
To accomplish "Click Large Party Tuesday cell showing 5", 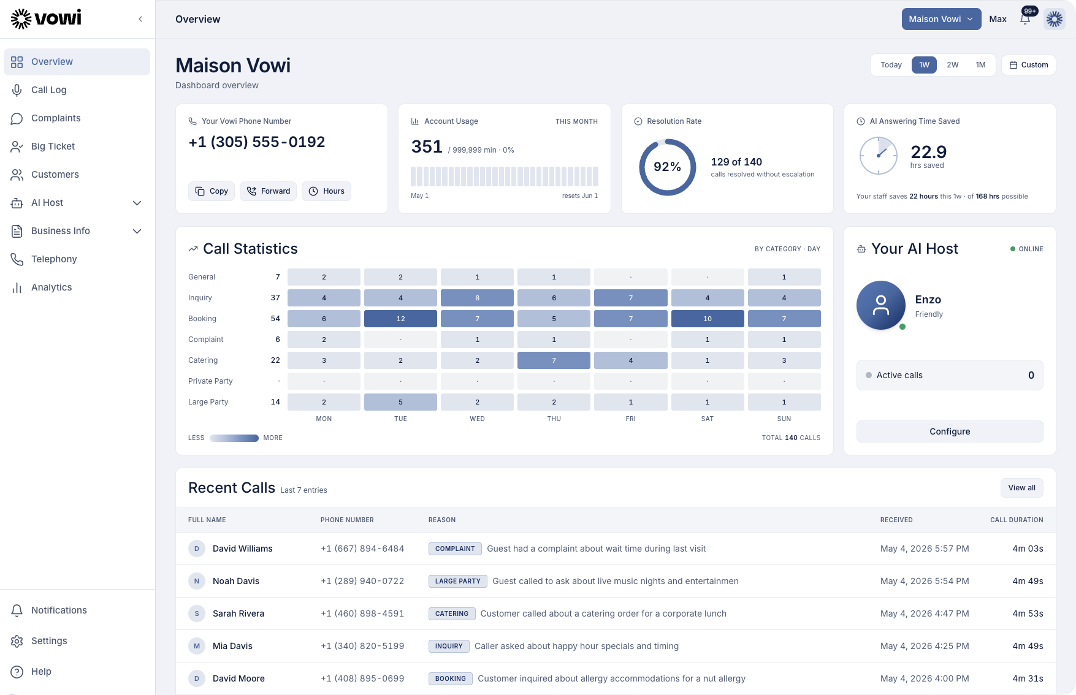I will (400, 402).
